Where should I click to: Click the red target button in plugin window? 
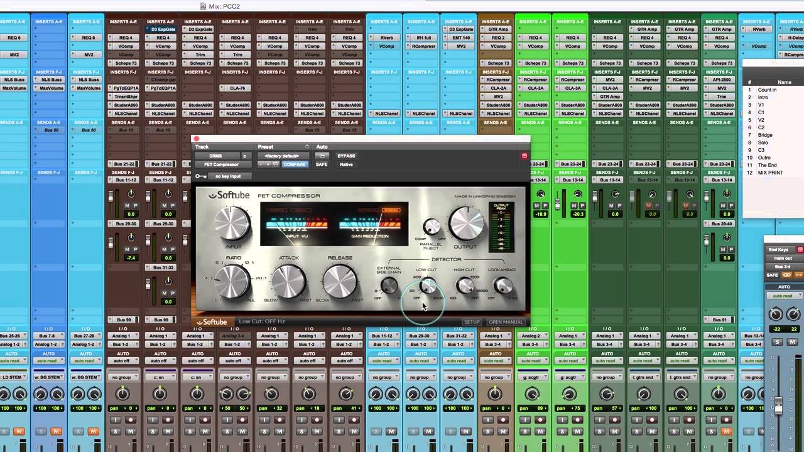coord(524,156)
